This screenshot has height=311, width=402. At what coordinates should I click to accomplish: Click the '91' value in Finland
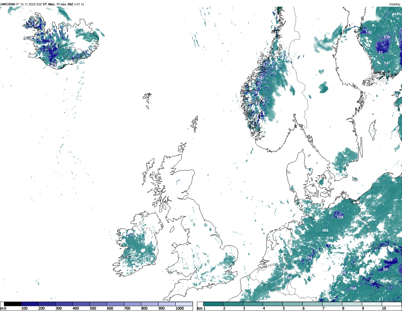pyautogui.click(x=380, y=52)
